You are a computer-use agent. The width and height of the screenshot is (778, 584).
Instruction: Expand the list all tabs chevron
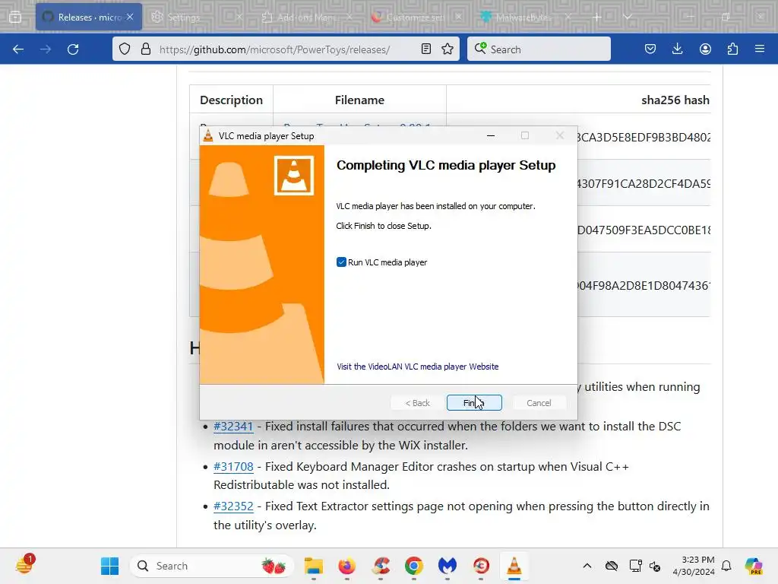[627, 17]
